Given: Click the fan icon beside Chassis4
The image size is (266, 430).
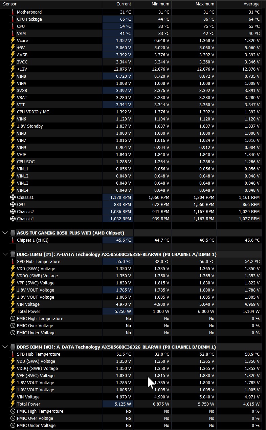Looking at the screenshot, I should [13, 219].
